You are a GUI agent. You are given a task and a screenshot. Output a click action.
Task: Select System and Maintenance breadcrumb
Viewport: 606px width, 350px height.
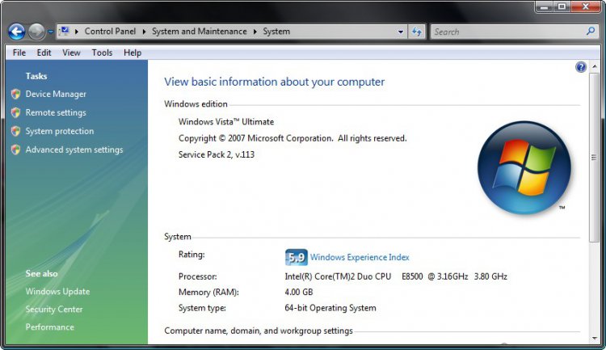(x=199, y=32)
